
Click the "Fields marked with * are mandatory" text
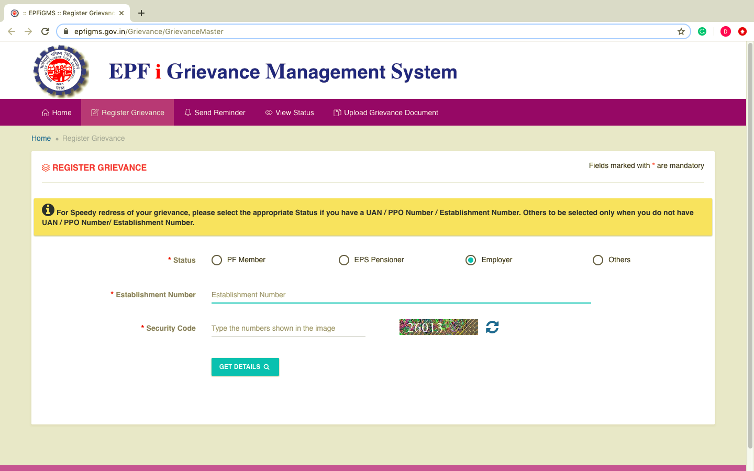pos(646,165)
